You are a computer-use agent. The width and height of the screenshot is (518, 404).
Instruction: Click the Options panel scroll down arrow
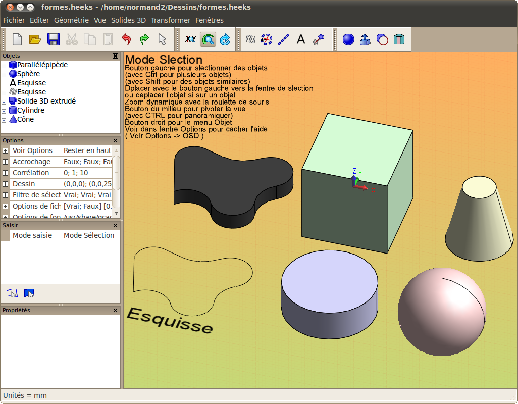click(116, 214)
